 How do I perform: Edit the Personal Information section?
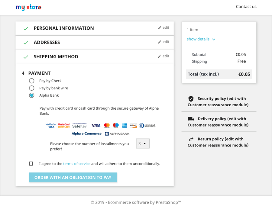coord(164,28)
